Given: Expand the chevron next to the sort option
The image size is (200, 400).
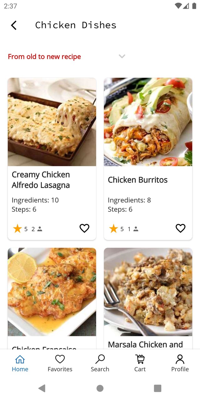Looking at the screenshot, I should [x=122, y=56].
